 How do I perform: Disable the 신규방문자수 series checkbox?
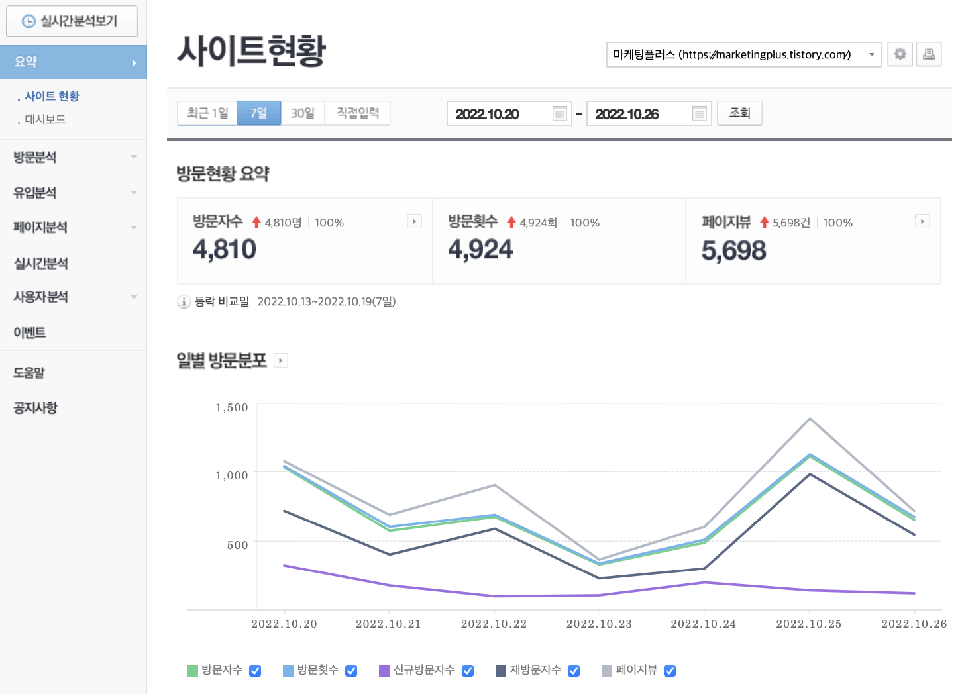(468, 670)
